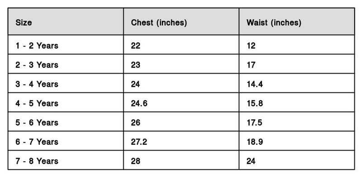Click waist value 14.4
The image size is (362, 177).
(255, 84)
